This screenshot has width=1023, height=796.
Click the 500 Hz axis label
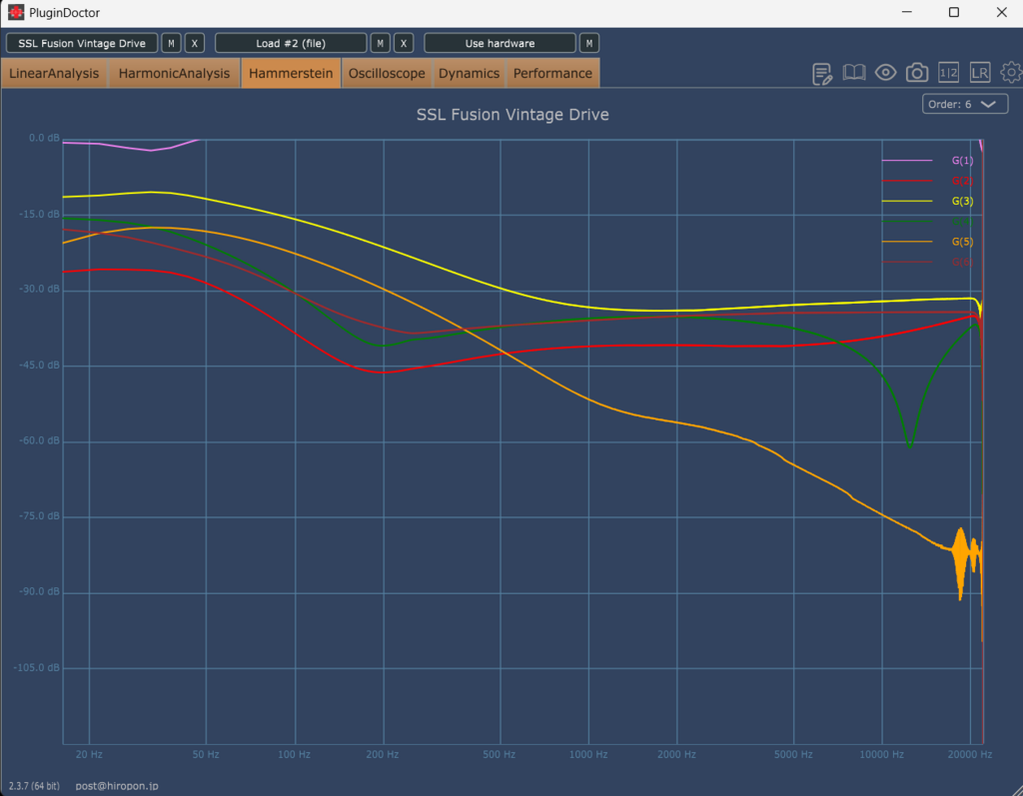pyautogui.click(x=500, y=754)
